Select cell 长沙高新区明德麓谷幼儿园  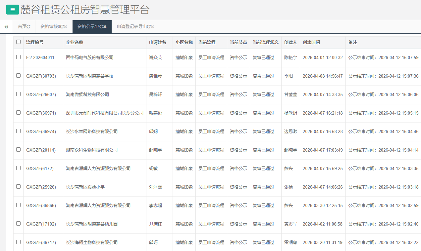click(x=92, y=224)
